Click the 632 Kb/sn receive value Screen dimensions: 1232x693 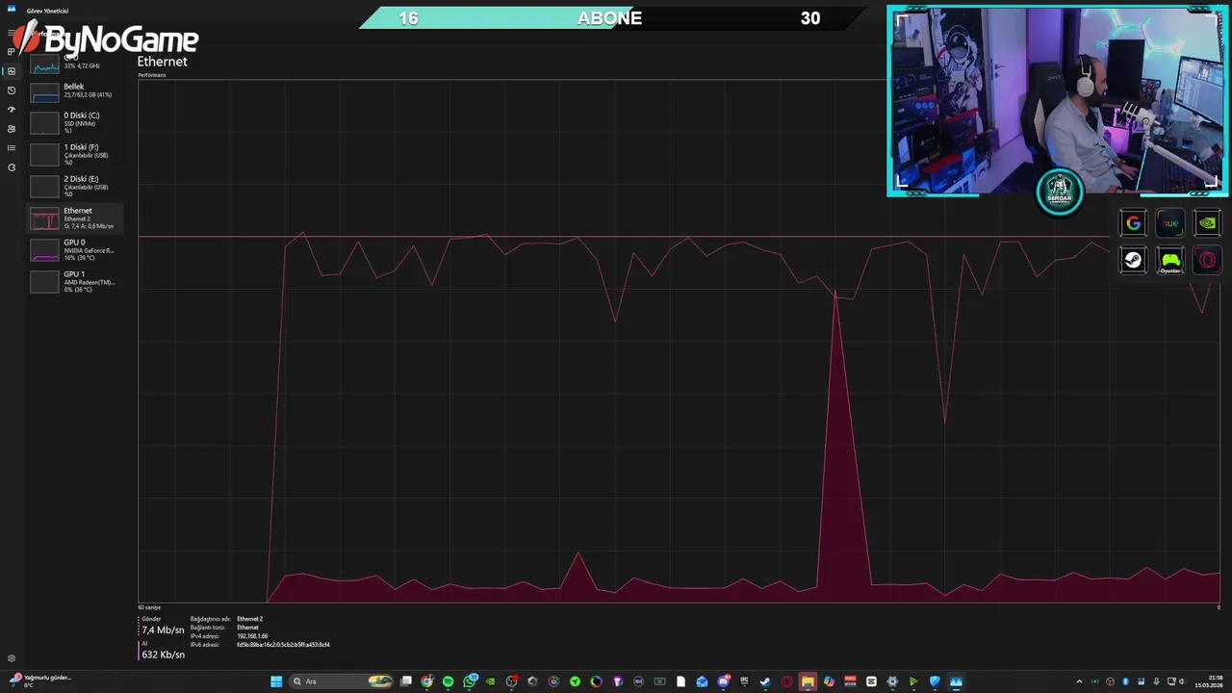(163, 654)
